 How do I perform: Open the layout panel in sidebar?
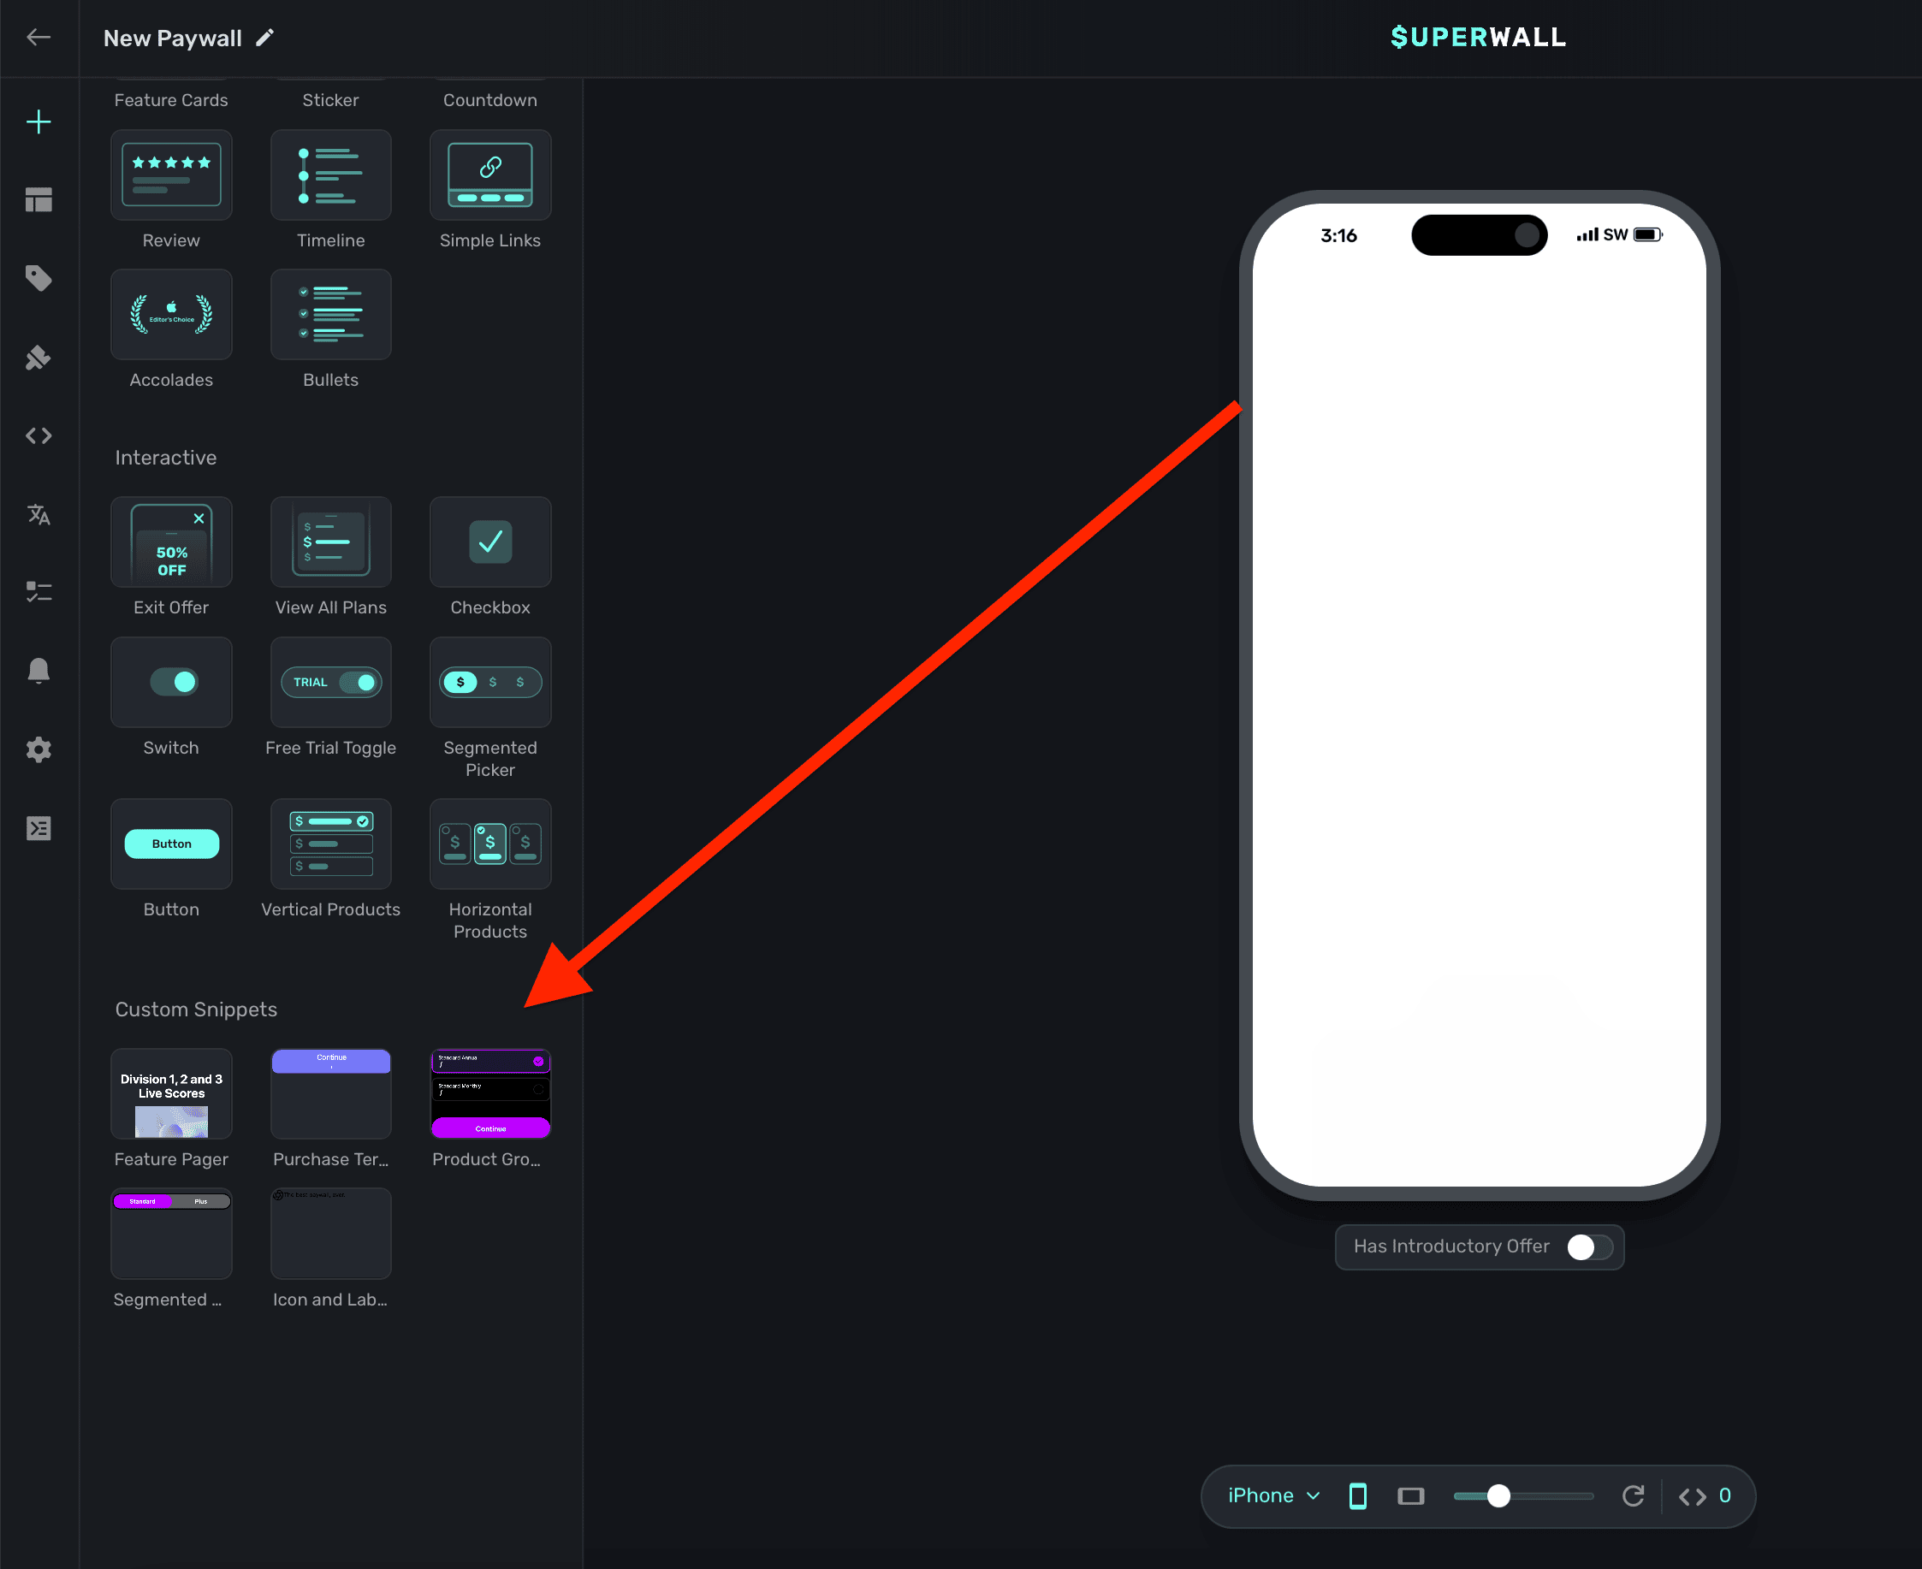click(38, 199)
